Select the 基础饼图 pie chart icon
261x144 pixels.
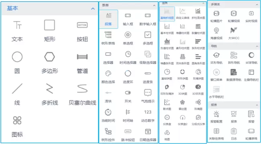[167, 72]
